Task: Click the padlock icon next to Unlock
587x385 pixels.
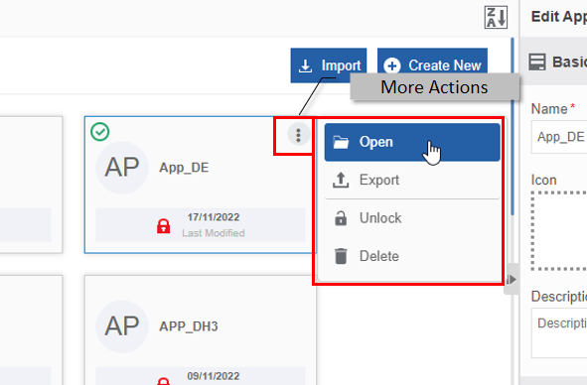Action: [x=341, y=218]
